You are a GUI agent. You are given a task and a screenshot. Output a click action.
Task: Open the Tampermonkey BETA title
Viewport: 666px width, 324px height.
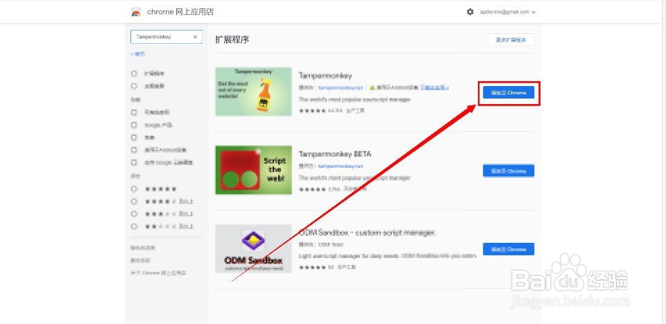coord(335,154)
